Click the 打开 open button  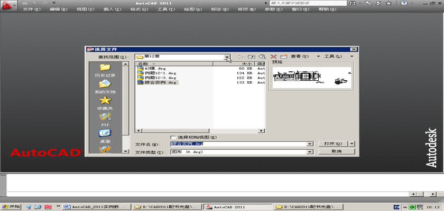(334, 144)
